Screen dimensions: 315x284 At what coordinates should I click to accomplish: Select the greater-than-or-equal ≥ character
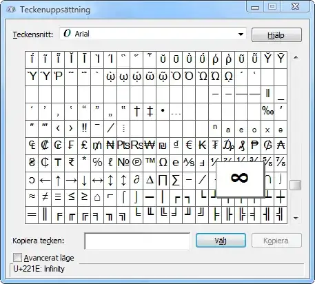pyautogui.click(x=84, y=198)
